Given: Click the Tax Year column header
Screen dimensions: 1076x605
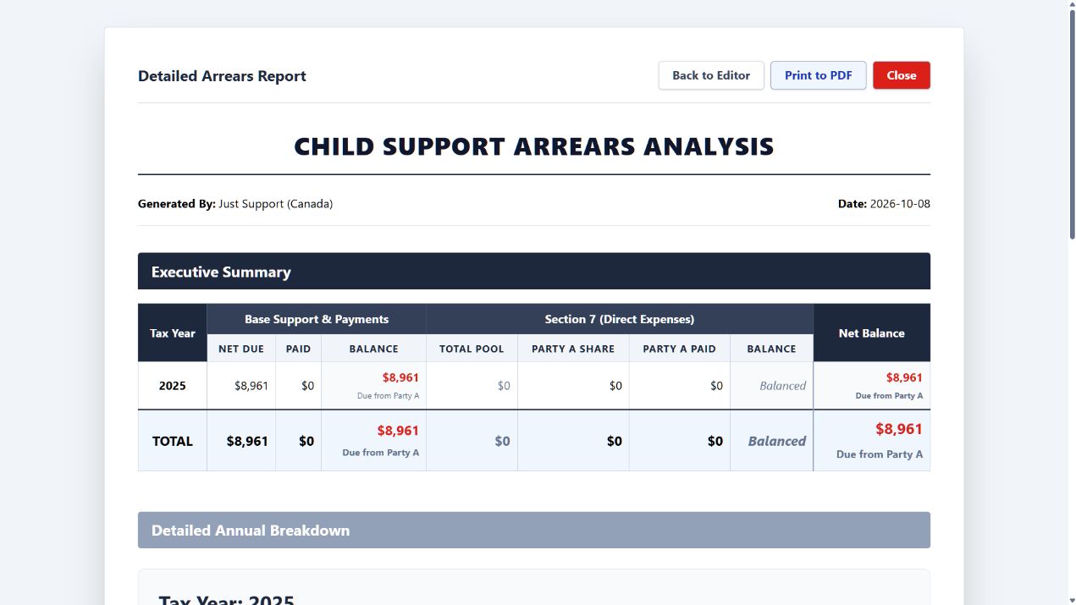Looking at the screenshot, I should click(173, 333).
